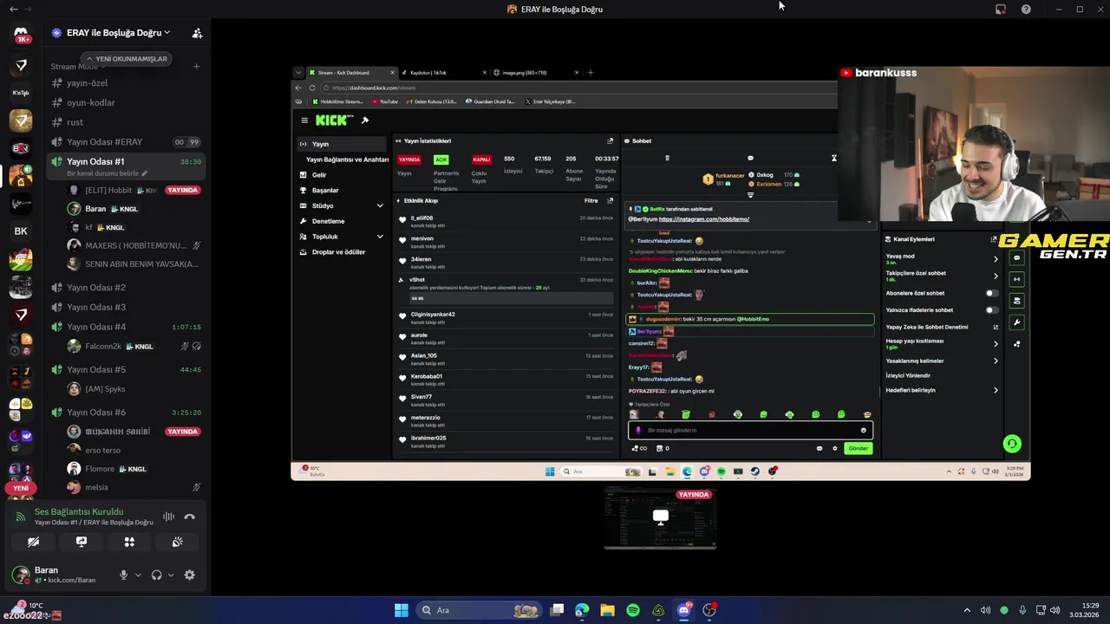Join Yayın Odası #6 voice channel
The height and width of the screenshot is (624, 1110).
click(x=126, y=413)
